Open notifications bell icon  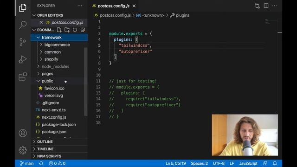coord(275,163)
